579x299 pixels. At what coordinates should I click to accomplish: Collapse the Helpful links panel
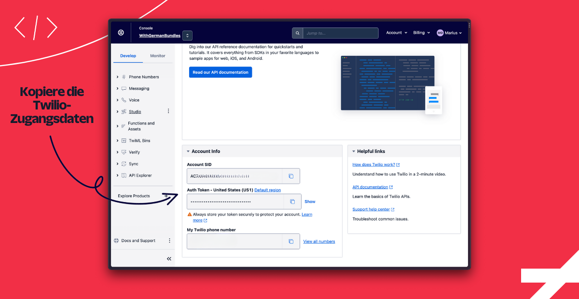(x=354, y=151)
